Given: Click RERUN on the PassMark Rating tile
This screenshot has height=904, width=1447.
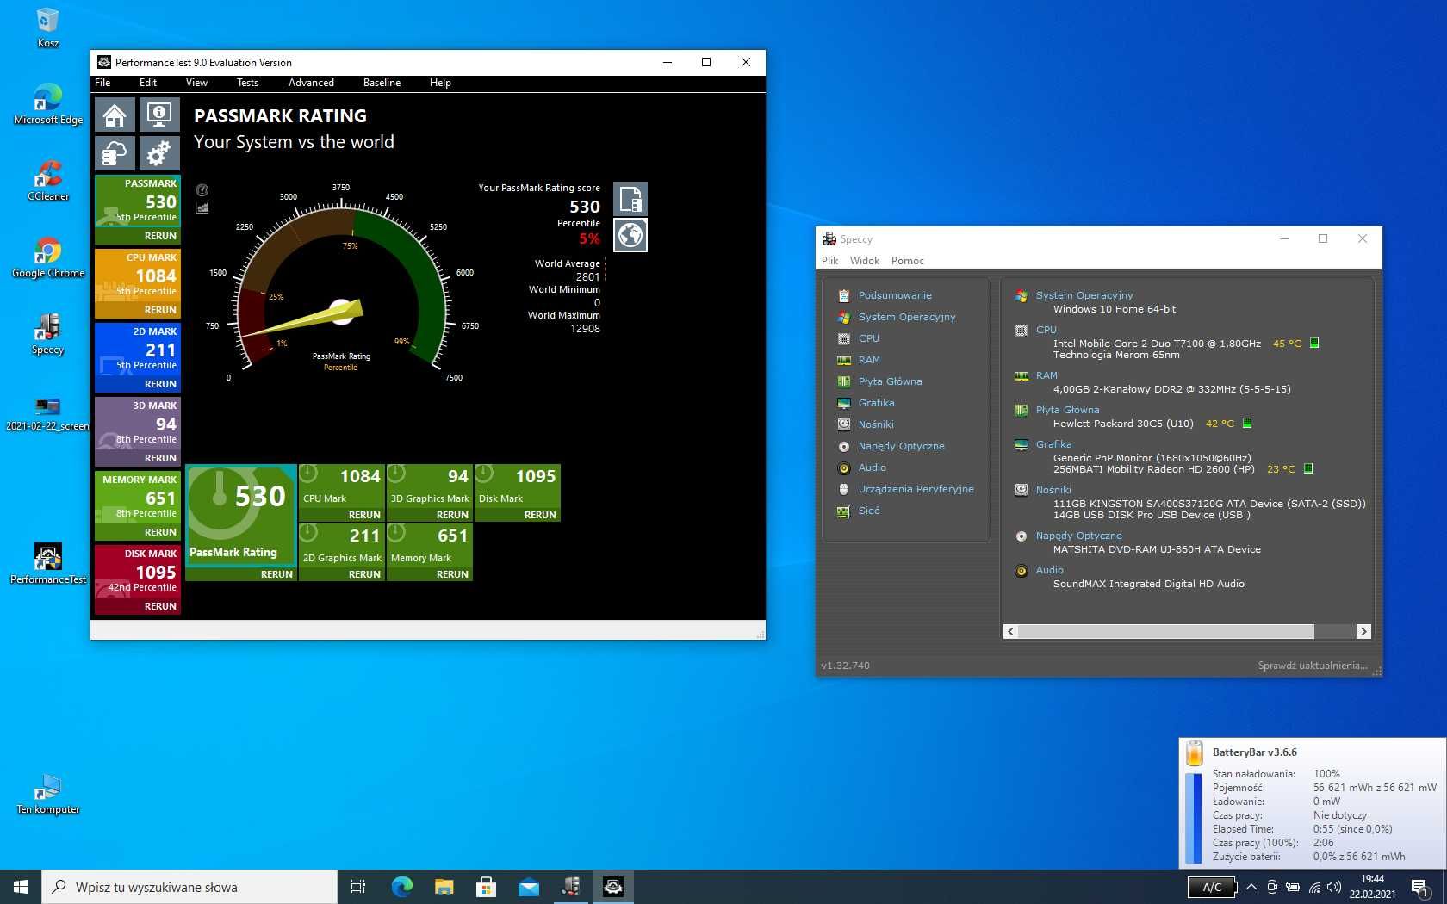Looking at the screenshot, I should point(276,574).
